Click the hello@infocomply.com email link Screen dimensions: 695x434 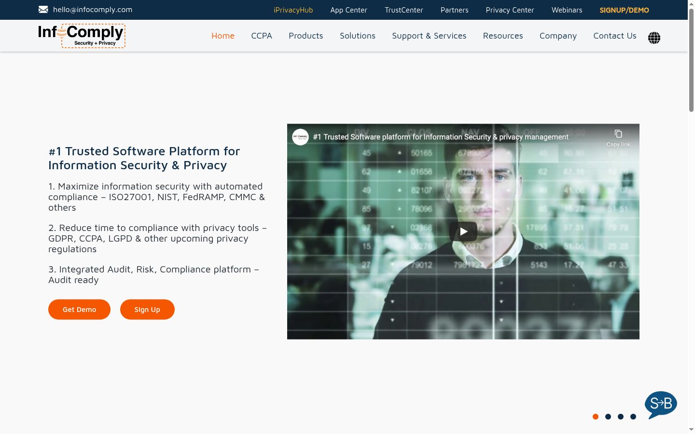[93, 10]
